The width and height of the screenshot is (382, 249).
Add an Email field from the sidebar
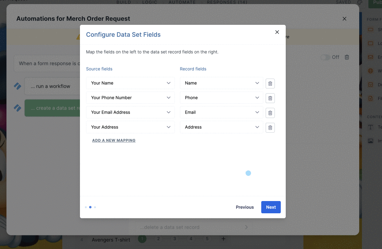tap(371, 57)
